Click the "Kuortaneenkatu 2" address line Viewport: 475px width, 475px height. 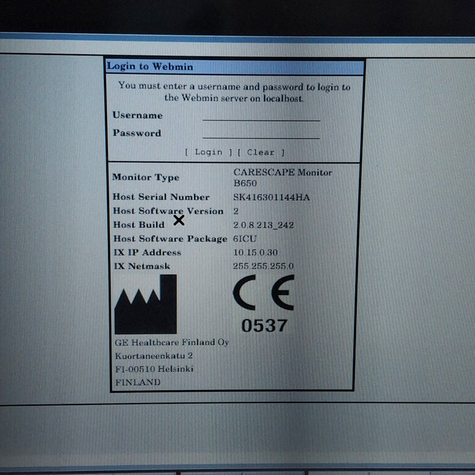[x=154, y=356]
